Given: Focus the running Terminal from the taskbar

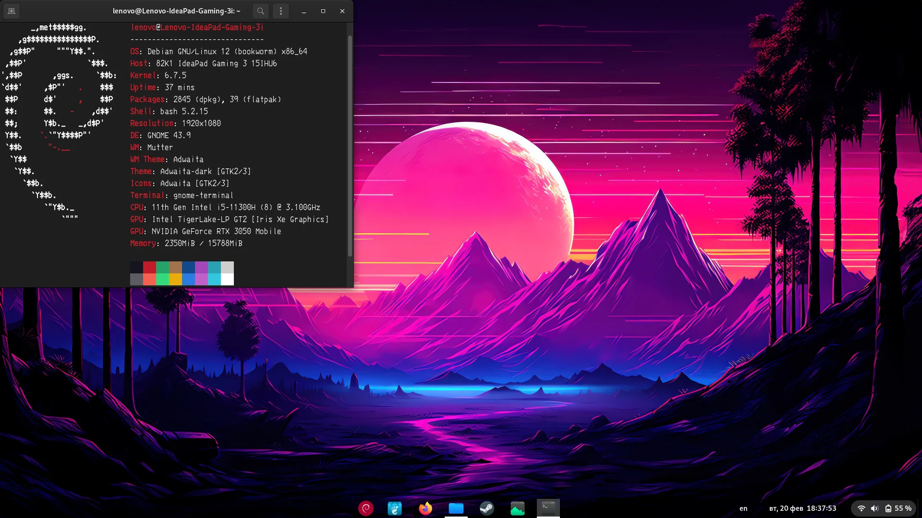Looking at the screenshot, I should [548, 507].
